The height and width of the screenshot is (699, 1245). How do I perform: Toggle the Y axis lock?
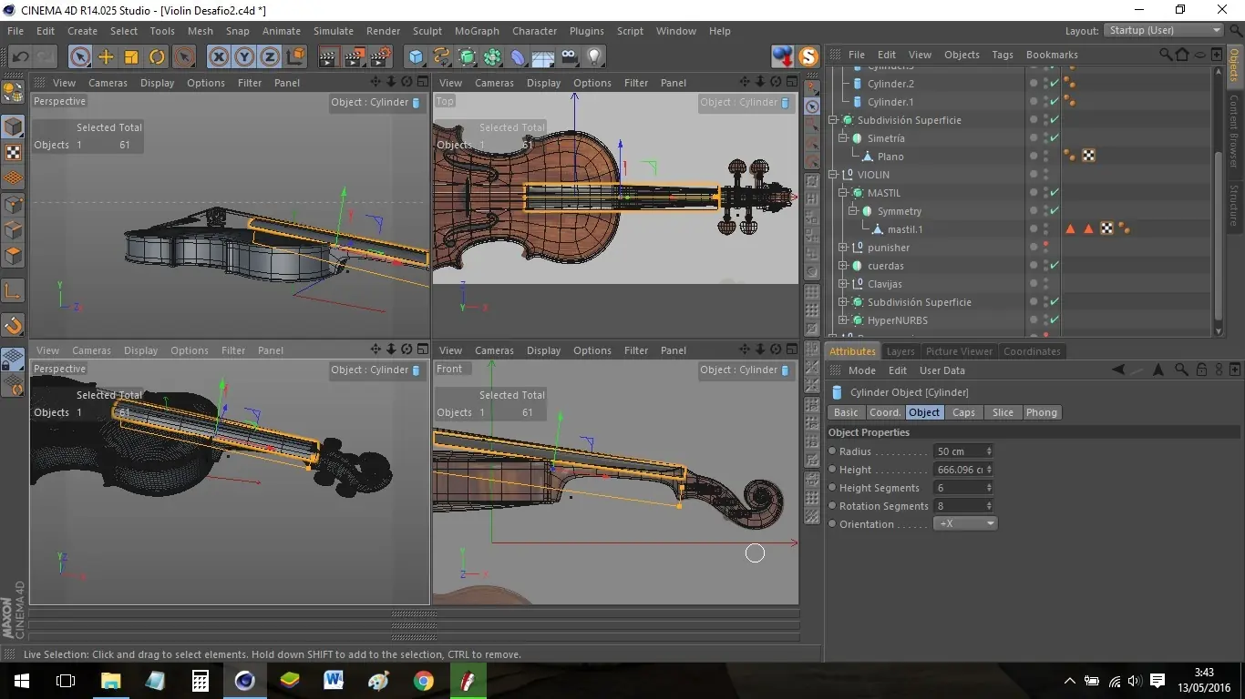coord(244,56)
